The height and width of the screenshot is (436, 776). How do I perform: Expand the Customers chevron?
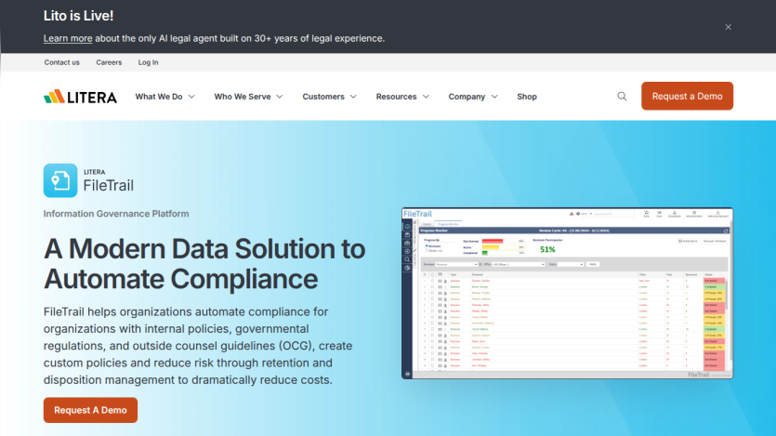tap(353, 97)
